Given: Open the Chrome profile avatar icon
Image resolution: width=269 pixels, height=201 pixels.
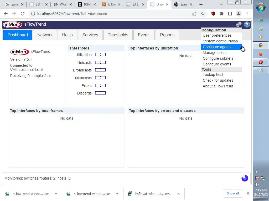Looking at the screenshot, I should (239, 14).
